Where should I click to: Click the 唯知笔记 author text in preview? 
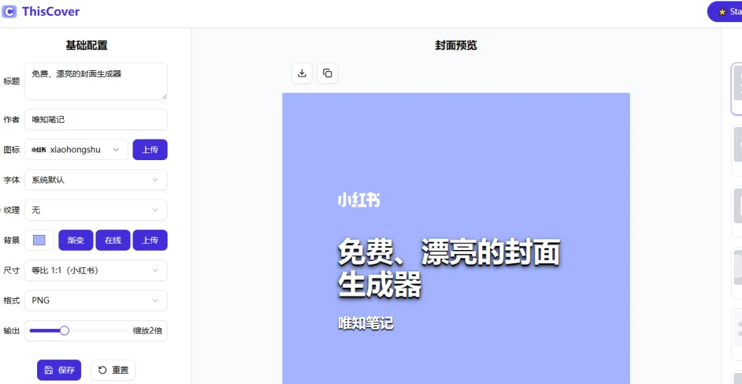point(366,324)
